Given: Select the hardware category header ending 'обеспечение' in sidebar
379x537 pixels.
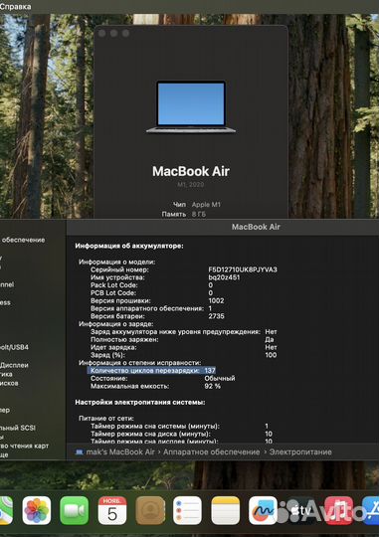Looking at the screenshot, I should pos(23,240).
